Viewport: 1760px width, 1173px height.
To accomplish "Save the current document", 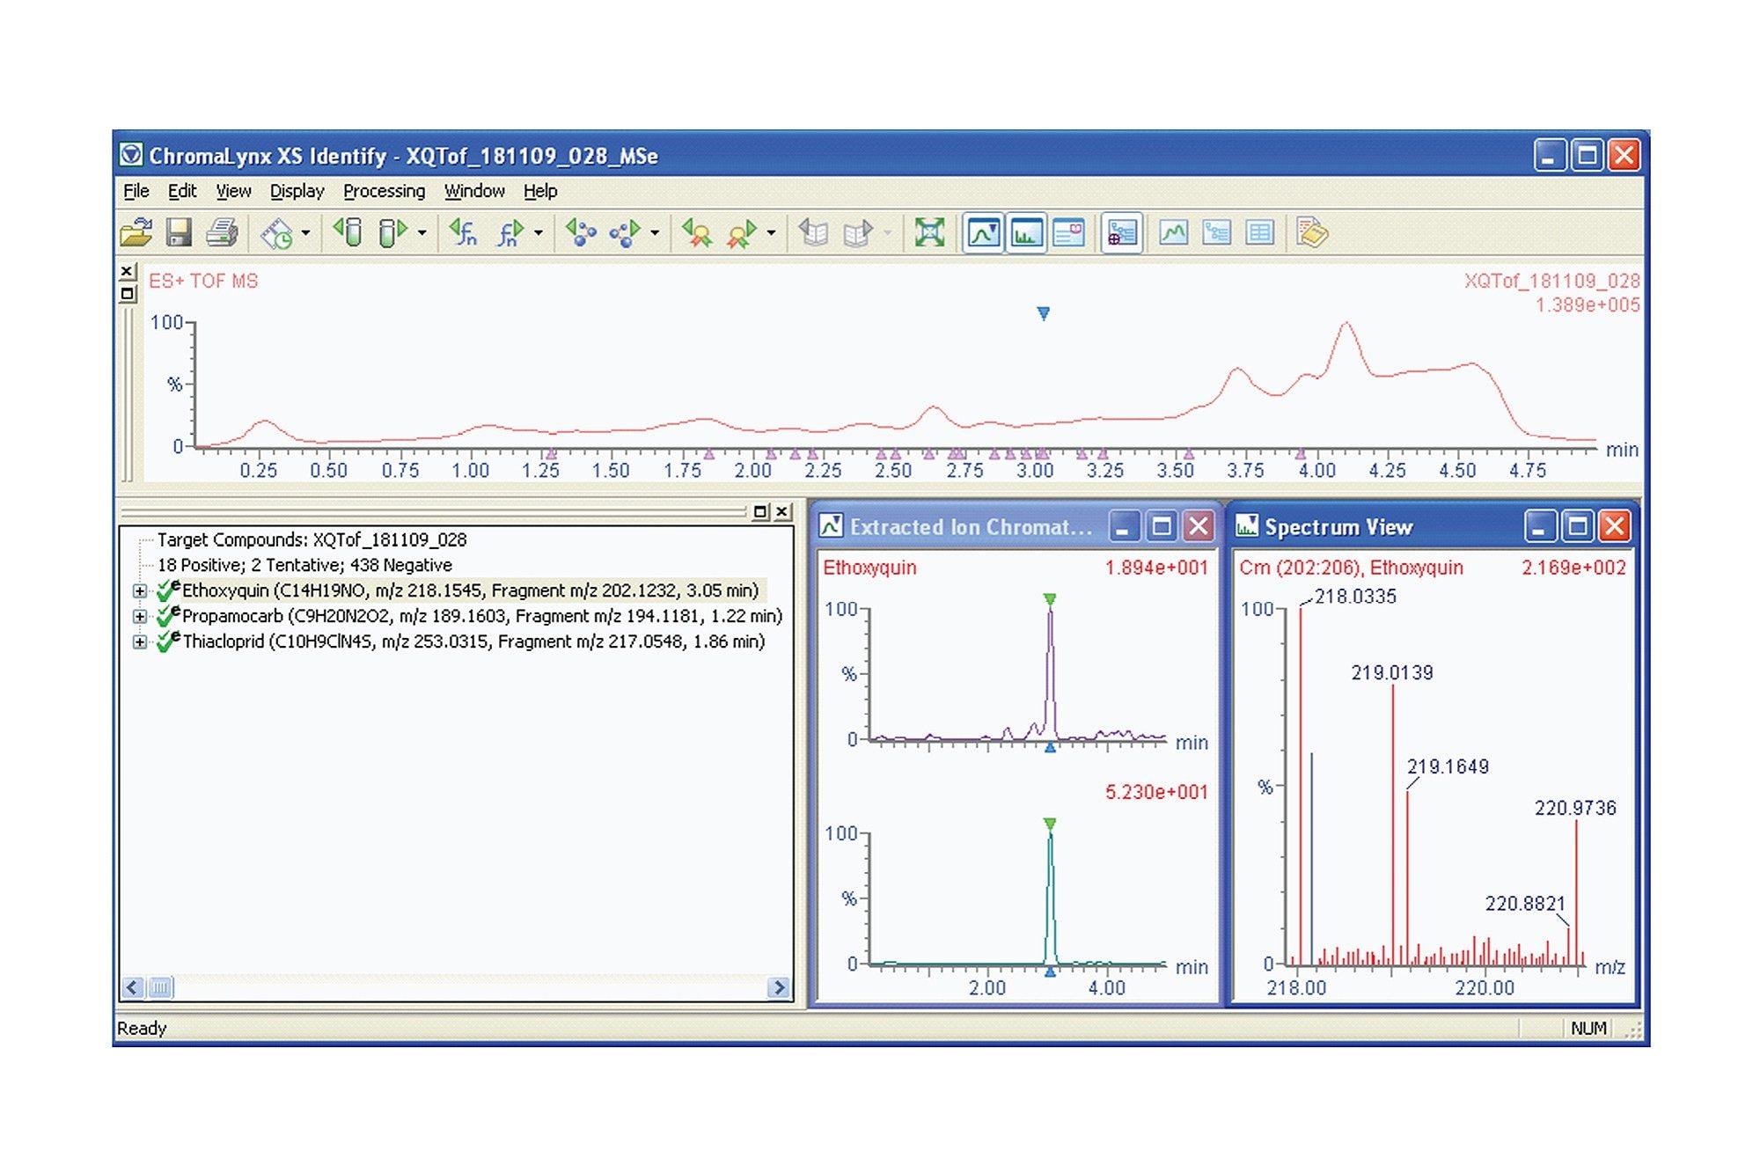I will coord(179,233).
